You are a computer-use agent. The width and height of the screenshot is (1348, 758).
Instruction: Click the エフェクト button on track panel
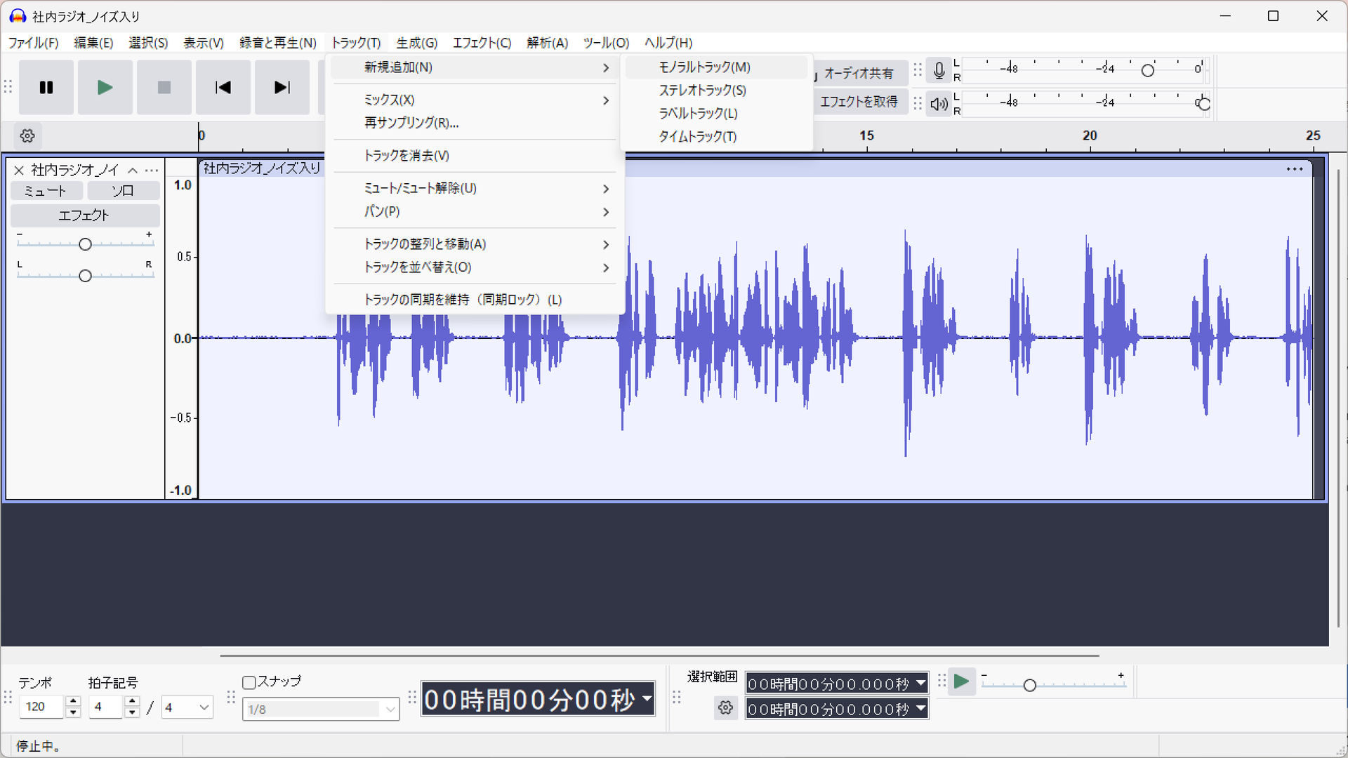click(84, 215)
